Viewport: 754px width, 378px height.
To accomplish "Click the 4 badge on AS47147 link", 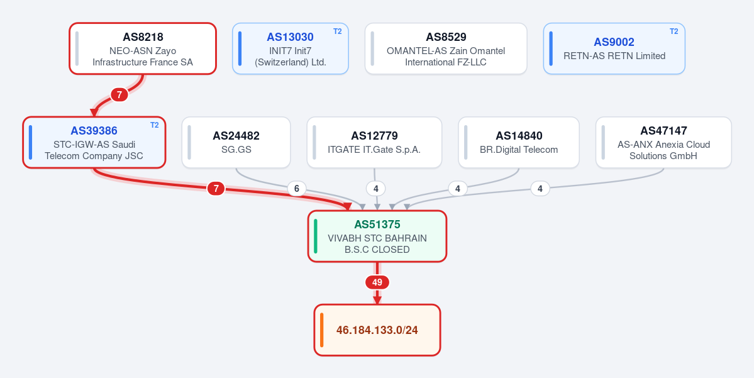I will click(x=540, y=189).
